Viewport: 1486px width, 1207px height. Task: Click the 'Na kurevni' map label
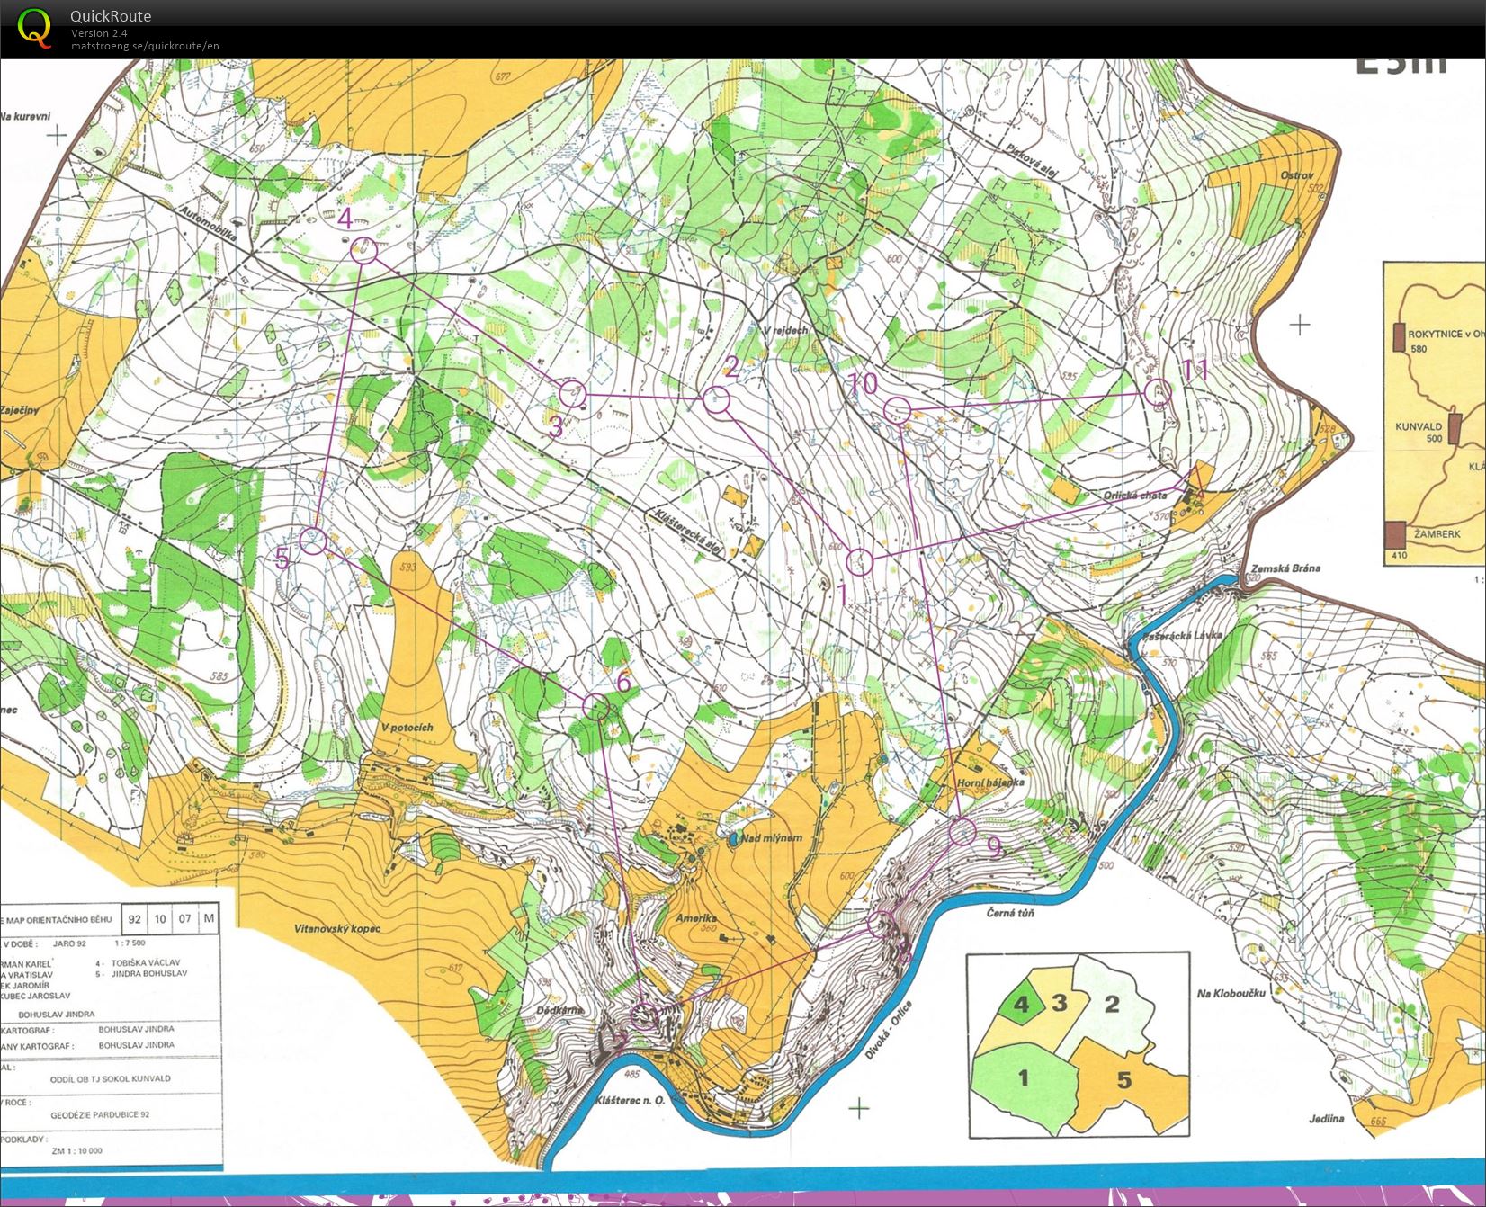25,116
